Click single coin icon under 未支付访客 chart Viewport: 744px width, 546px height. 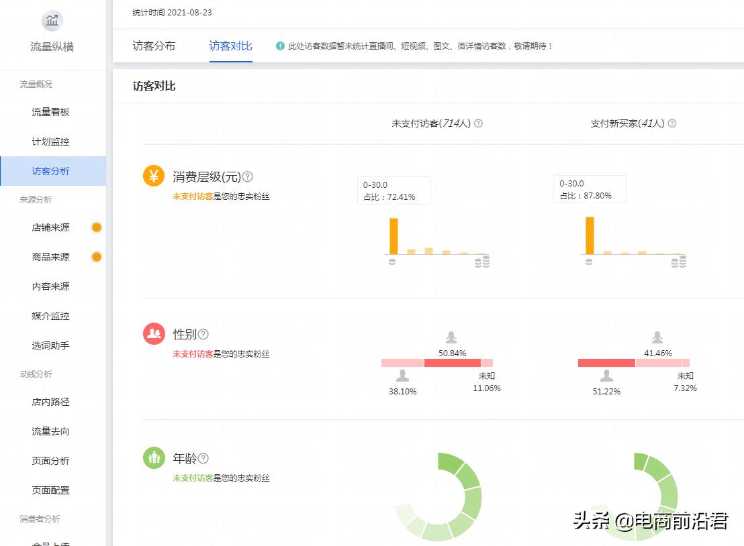click(392, 262)
